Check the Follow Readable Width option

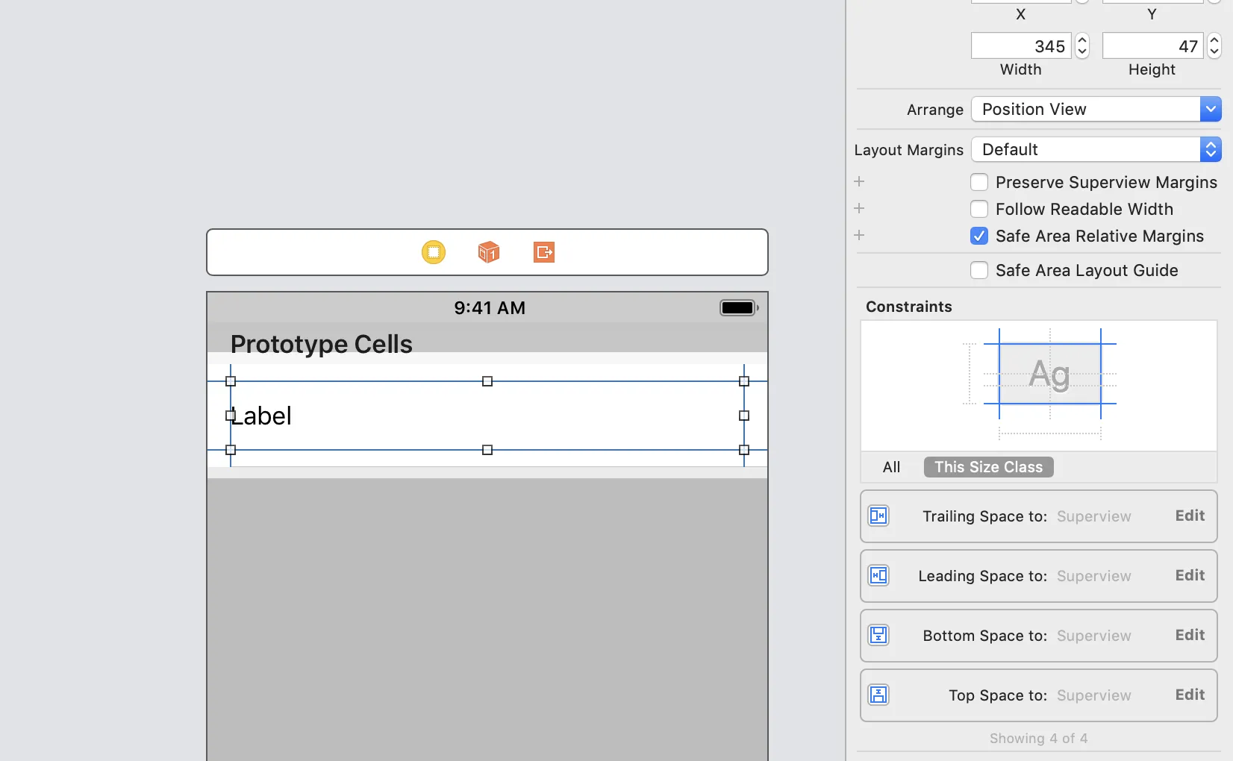pos(979,209)
